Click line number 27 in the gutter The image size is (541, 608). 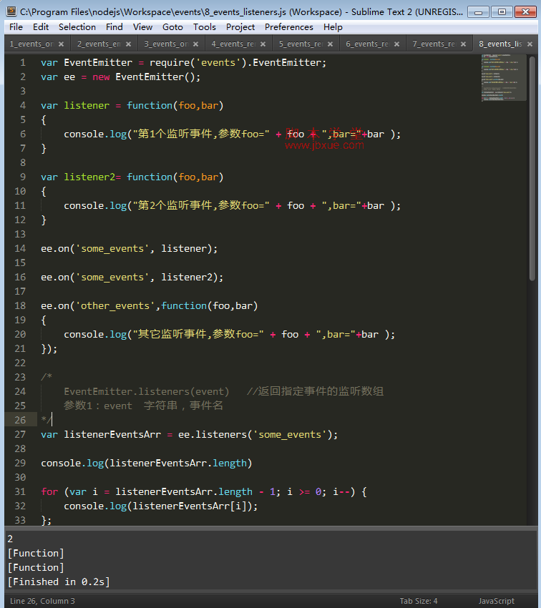(x=20, y=434)
